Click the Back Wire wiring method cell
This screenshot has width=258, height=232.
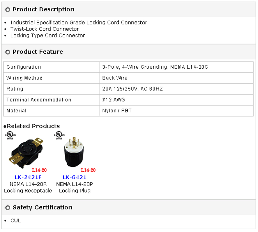pyautogui.click(x=115, y=78)
